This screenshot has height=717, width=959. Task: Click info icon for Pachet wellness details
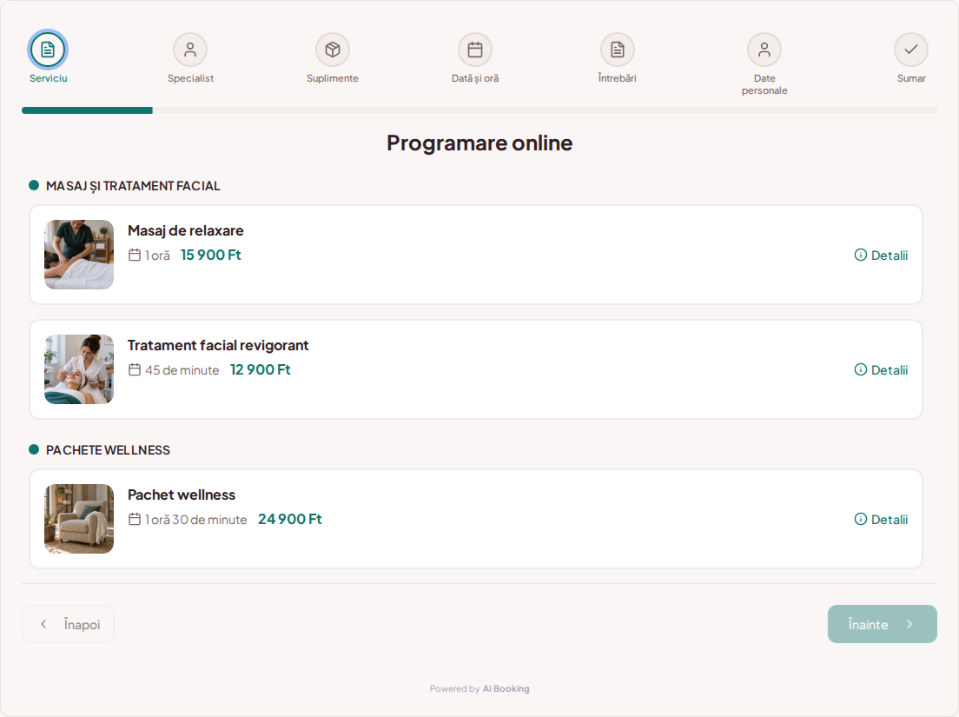(x=861, y=520)
